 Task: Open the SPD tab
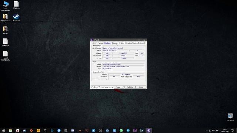(x=122, y=43)
